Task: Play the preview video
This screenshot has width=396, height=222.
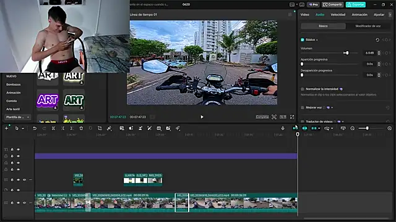Action: pos(202,117)
